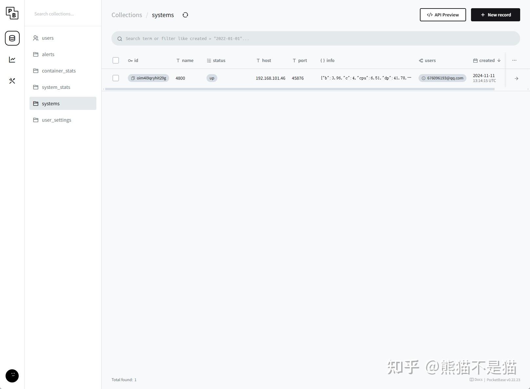Click the up status badge
The width and height of the screenshot is (530, 389).
click(212, 78)
